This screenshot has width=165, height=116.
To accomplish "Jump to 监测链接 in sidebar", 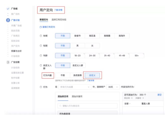I will (x=15, y=88).
